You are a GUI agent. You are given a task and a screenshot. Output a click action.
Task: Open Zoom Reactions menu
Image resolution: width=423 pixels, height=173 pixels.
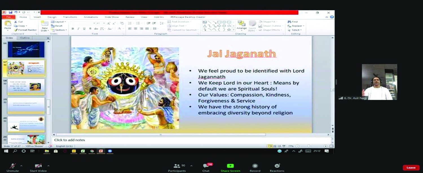click(277, 167)
